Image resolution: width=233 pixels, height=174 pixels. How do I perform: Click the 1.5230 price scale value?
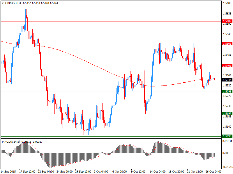[x=227, y=106]
